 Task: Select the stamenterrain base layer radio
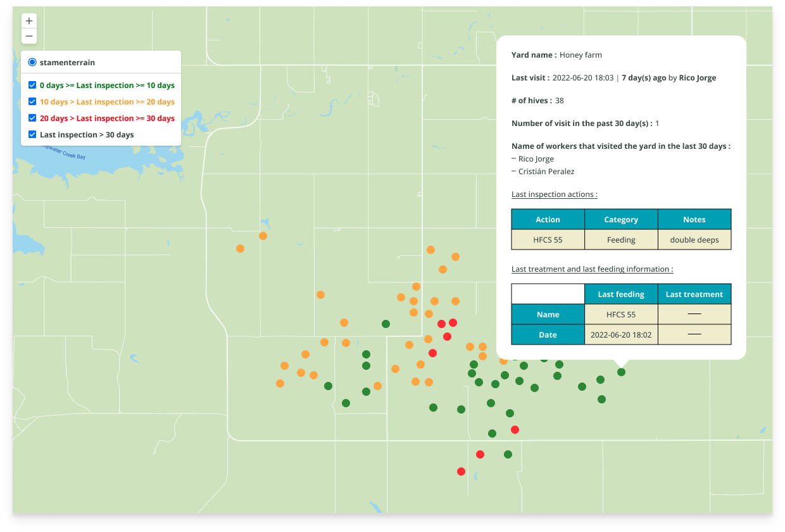pyautogui.click(x=32, y=63)
